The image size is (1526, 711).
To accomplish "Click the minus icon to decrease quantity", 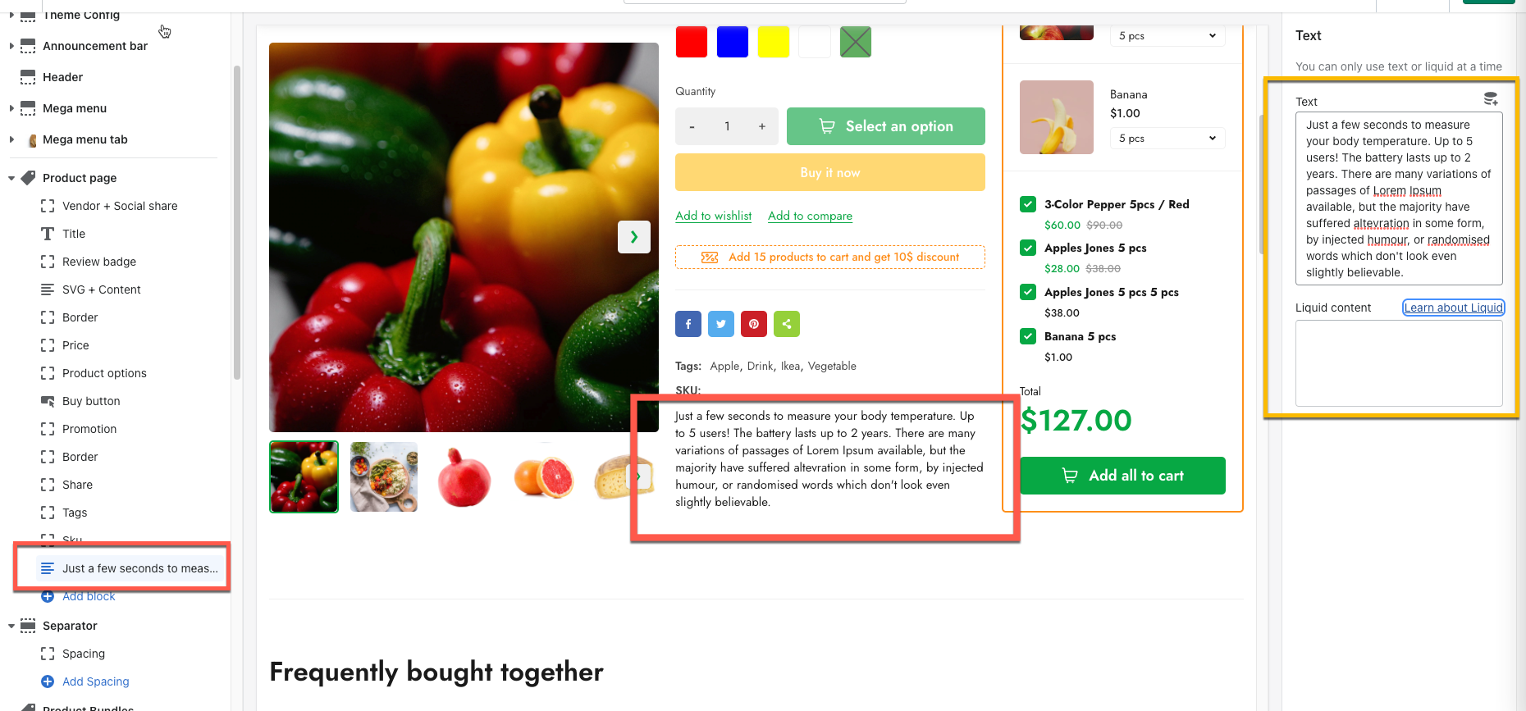I will coord(692,126).
